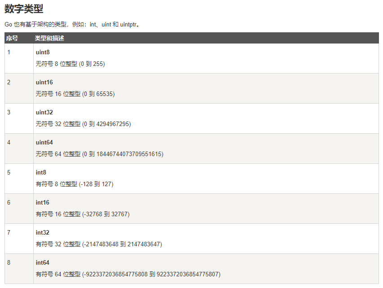Select the intro sentence about int, uint, uintptr

coord(72,24)
